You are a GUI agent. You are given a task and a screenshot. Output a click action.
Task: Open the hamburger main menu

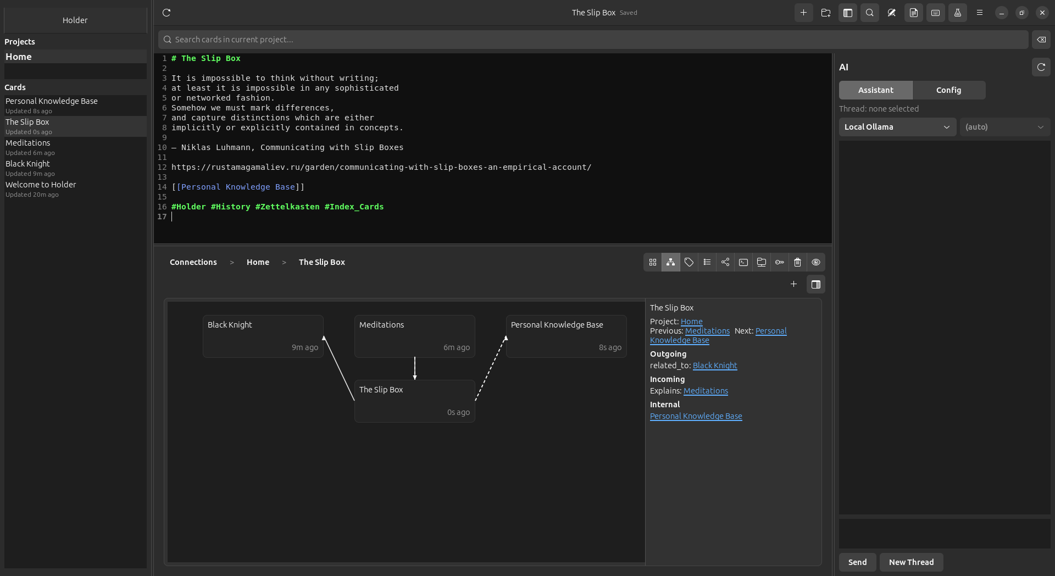pos(979,13)
